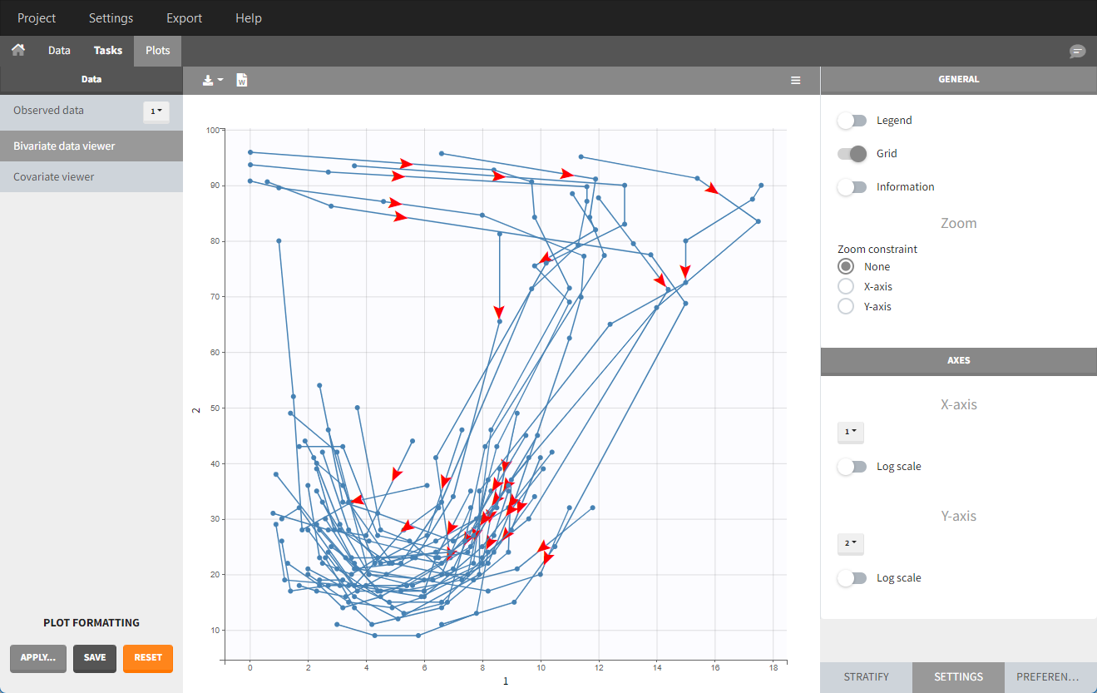Enable Log scale for the X-axis
The width and height of the screenshot is (1097, 693).
852,467
